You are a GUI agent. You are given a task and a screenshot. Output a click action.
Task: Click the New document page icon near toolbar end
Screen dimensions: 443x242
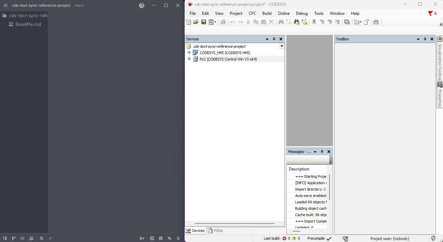(x=366, y=22)
